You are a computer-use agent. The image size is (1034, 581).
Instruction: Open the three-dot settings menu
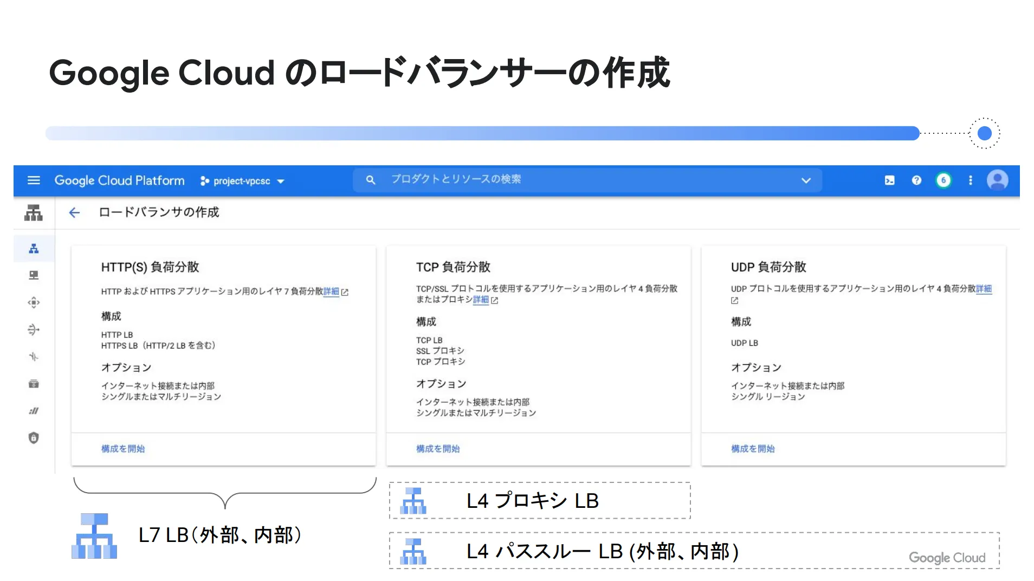tap(971, 180)
